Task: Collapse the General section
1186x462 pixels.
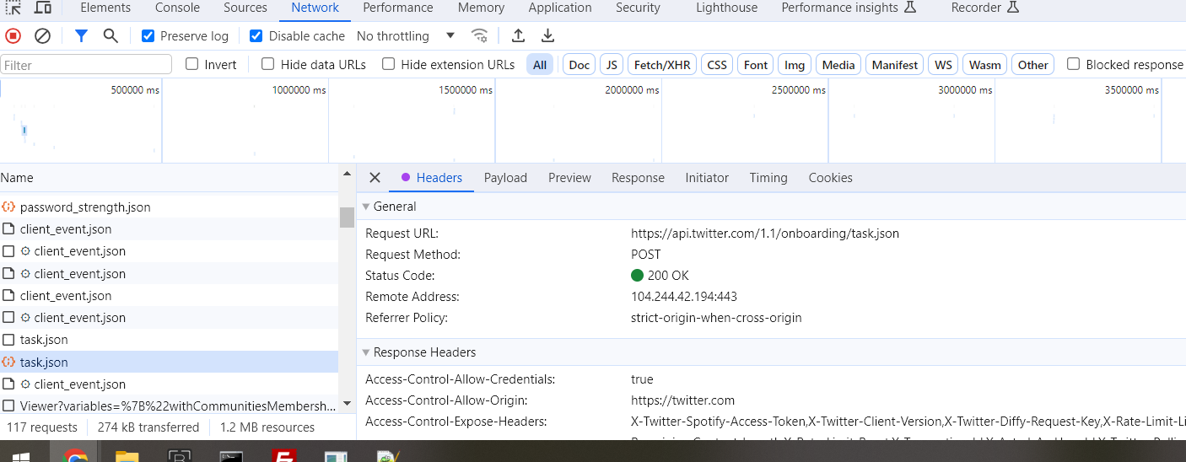Action: [366, 207]
